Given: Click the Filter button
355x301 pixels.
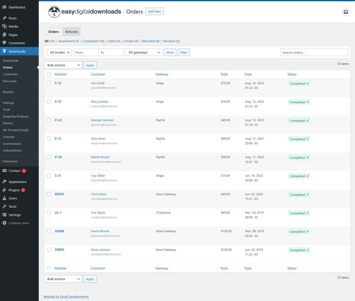Looking at the screenshot, I should coord(184,52).
